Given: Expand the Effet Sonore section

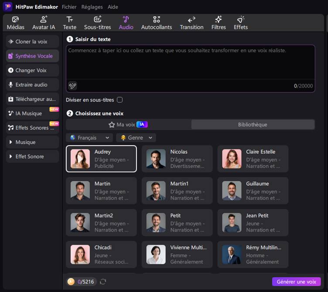Looking at the screenshot, I should tap(32, 156).
